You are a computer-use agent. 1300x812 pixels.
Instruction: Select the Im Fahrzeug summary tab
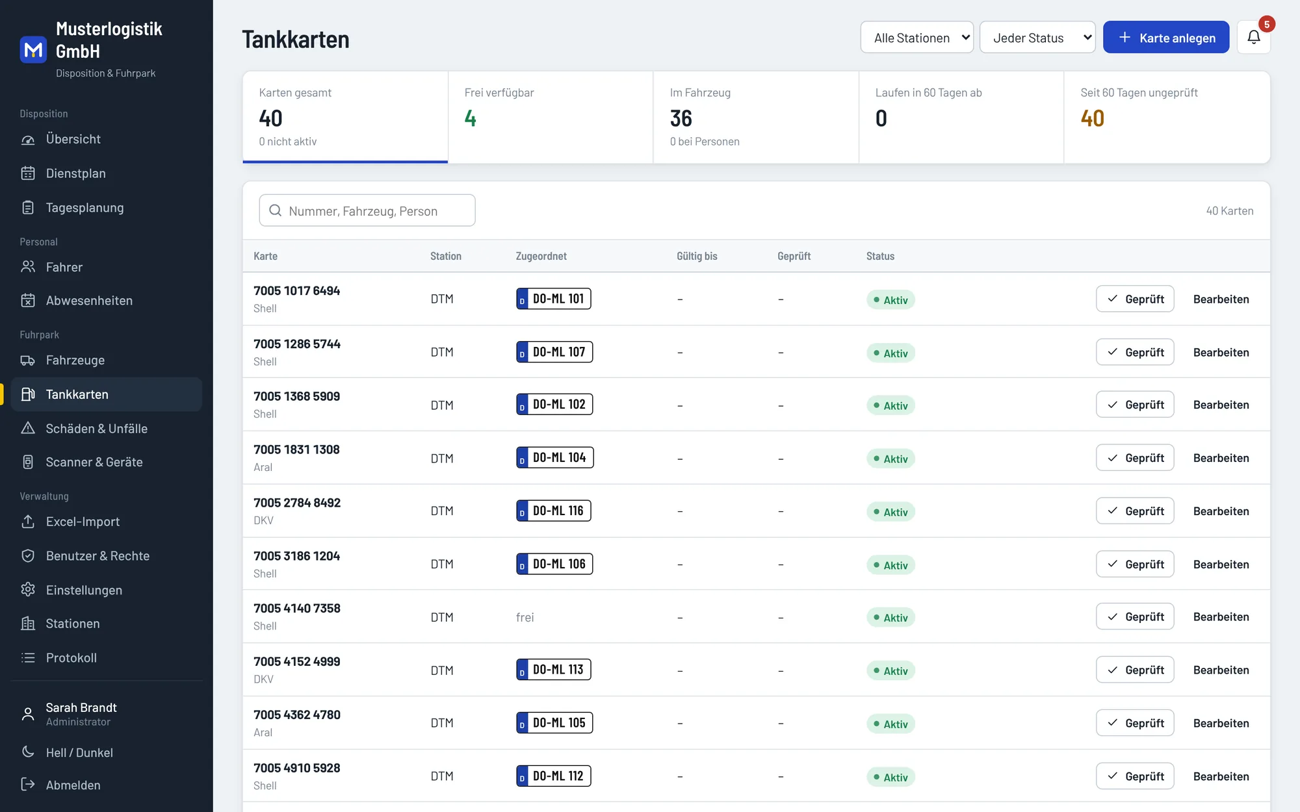pyautogui.click(x=756, y=117)
